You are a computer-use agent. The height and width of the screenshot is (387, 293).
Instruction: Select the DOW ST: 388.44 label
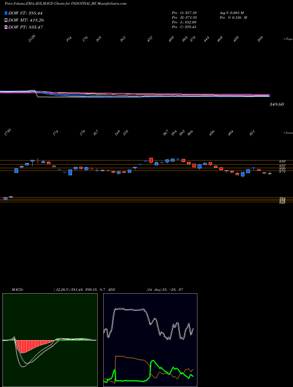click(25, 13)
